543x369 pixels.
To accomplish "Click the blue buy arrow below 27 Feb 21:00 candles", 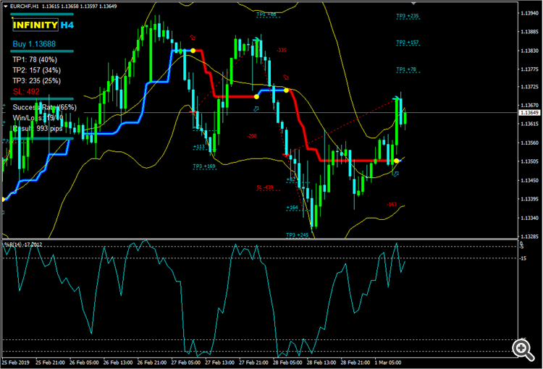I will [256, 109].
